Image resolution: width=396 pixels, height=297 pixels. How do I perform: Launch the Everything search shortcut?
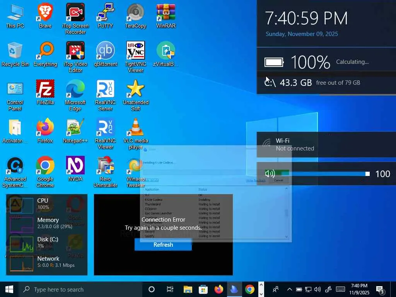coord(45,54)
